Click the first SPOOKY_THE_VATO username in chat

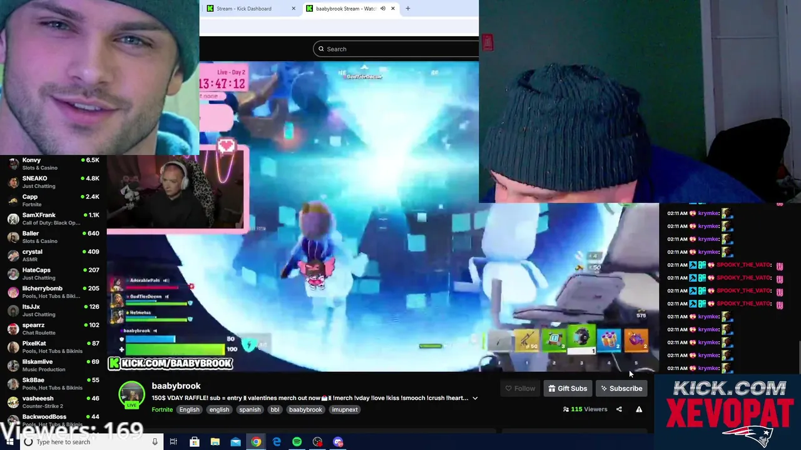[744, 265]
